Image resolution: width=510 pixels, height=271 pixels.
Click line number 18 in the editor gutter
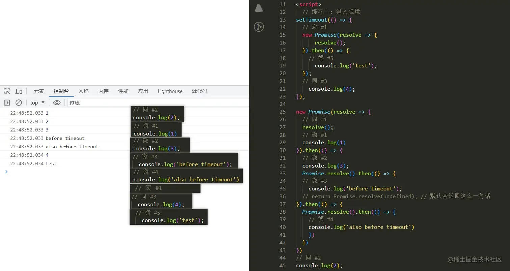click(283, 58)
